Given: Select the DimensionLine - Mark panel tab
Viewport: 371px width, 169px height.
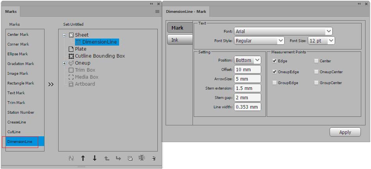Looking at the screenshot, I should [x=186, y=11].
